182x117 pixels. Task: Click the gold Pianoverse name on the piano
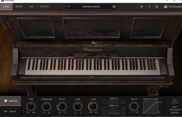(x=93, y=50)
